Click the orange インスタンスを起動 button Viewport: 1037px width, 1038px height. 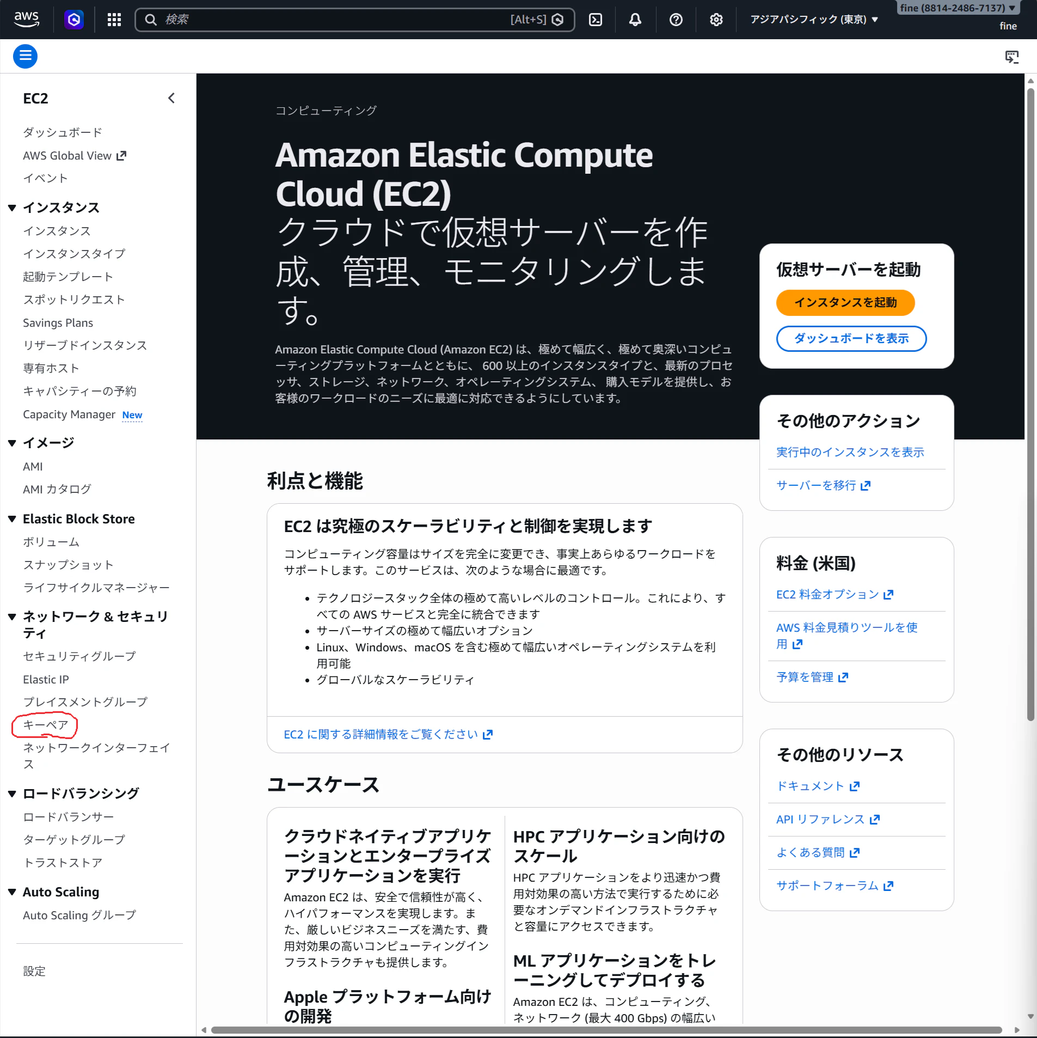pos(845,303)
